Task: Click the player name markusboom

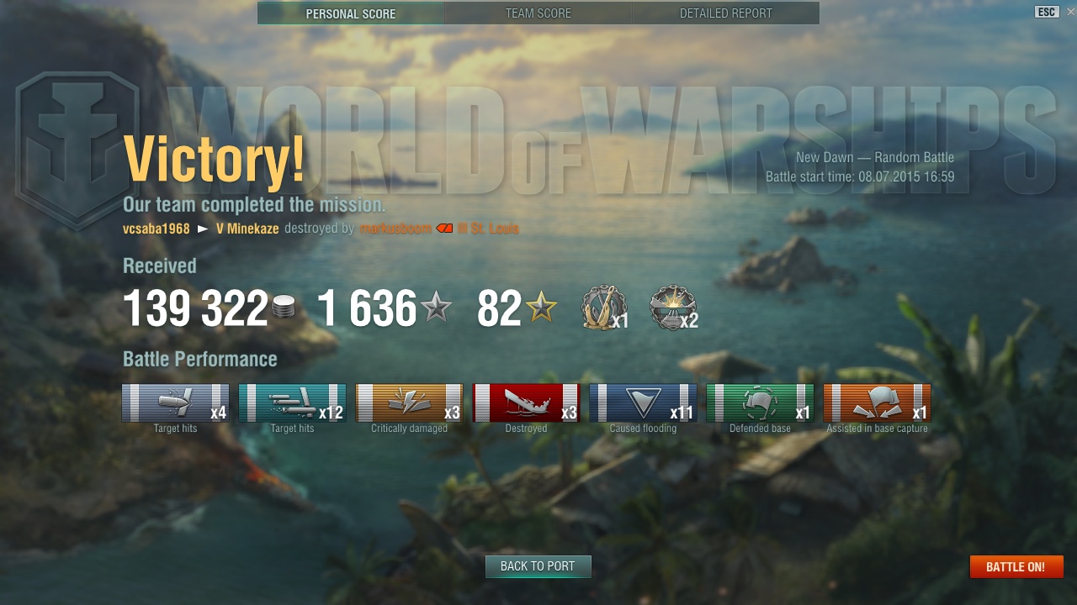Action: tap(395, 229)
